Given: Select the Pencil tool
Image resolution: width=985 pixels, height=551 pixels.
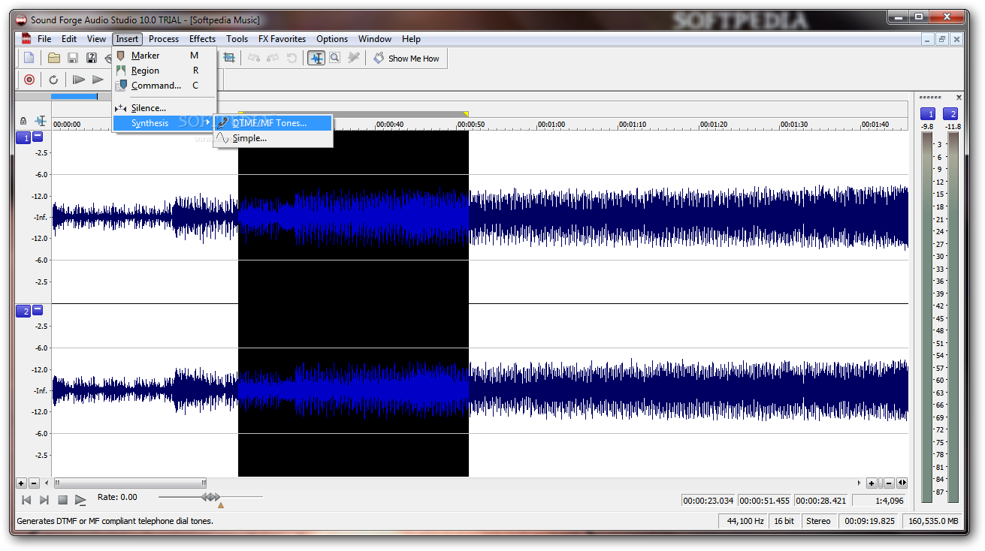Looking at the screenshot, I should (353, 58).
